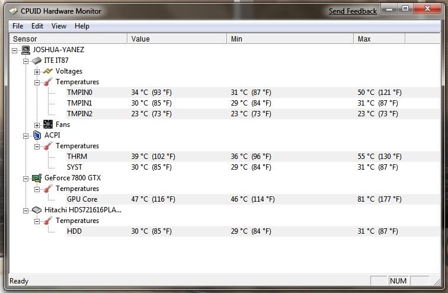This screenshot has width=448, height=293.
Task: Click thermometer icon under ITE IT87
Action: click(48, 82)
